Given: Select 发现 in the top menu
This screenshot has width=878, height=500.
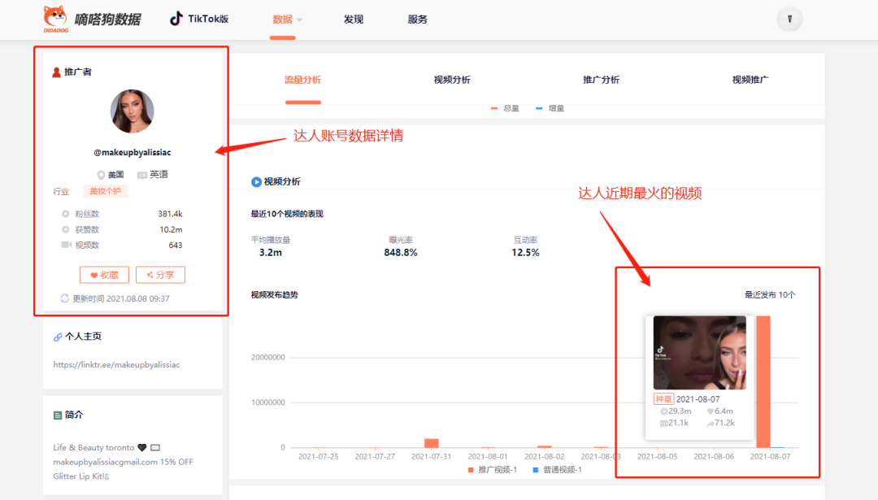Looking at the screenshot, I should tap(354, 19).
